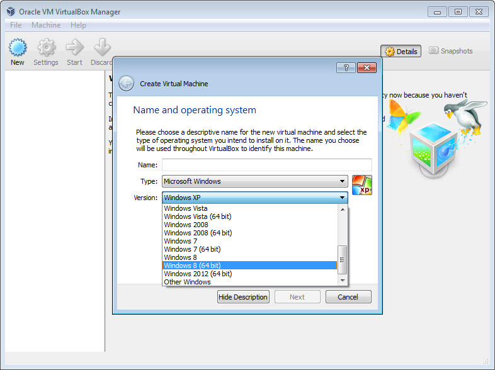This screenshot has width=495, height=370.
Task: Click the version list scroll down arrow
Action: pyautogui.click(x=343, y=281)
